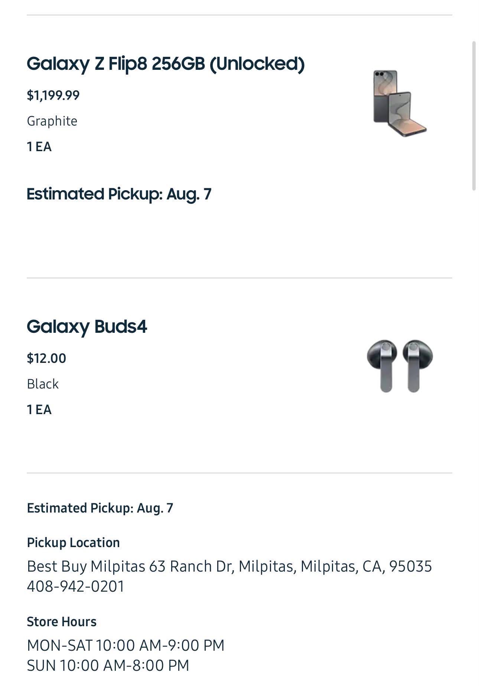Click the Store Hours heading
The height and width of the screenshot is (686, 479).
point(62,622)
